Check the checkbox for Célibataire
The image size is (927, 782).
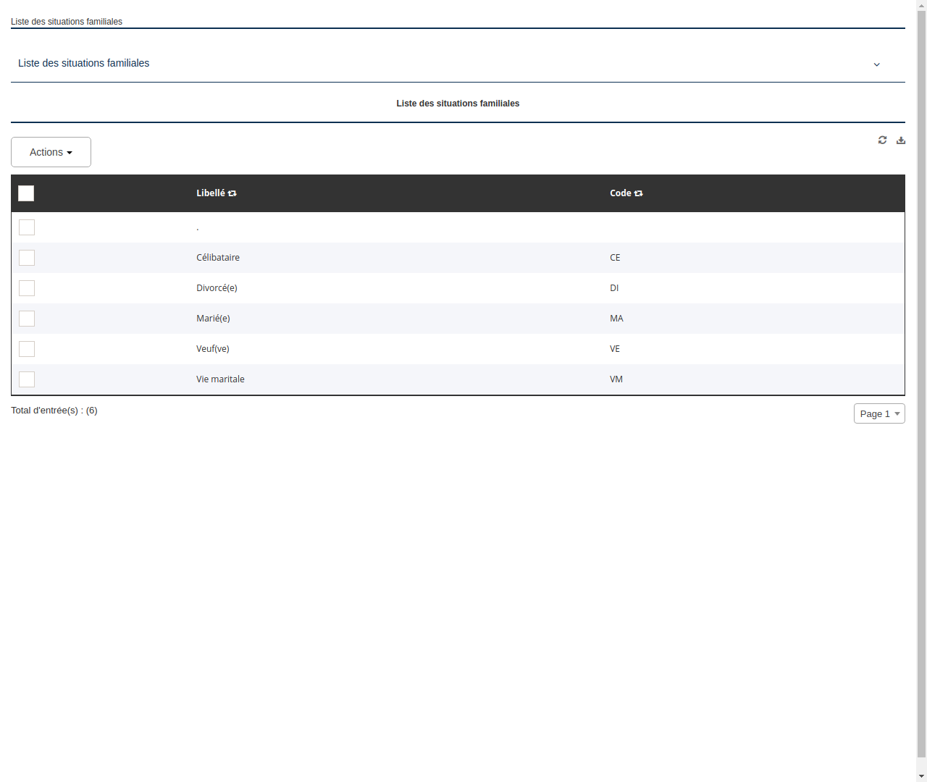(27, 258)
